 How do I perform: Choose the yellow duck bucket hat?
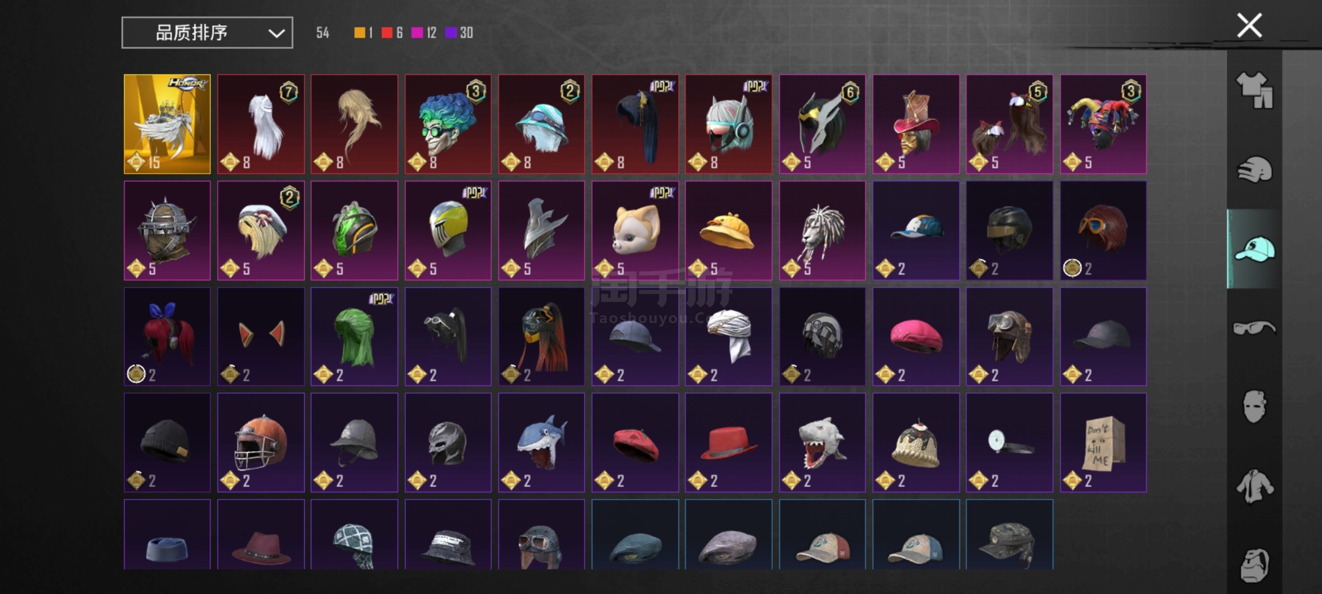click(x=728, y=230)
